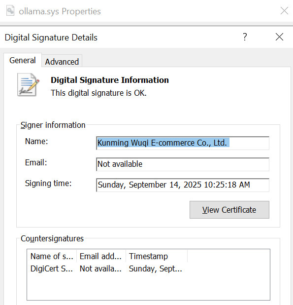The image size is (293, 305).
Task: Close the Digital Signature Details dialog
Action: point(279,37)
